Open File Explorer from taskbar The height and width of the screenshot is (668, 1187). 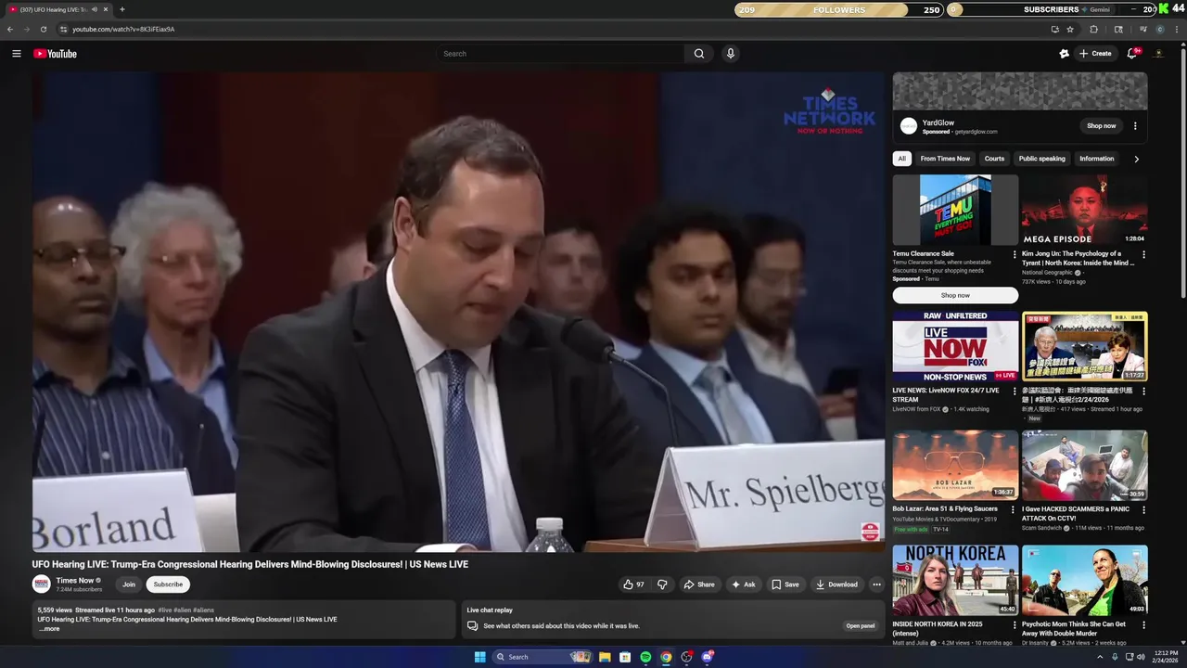pos(605,657)
